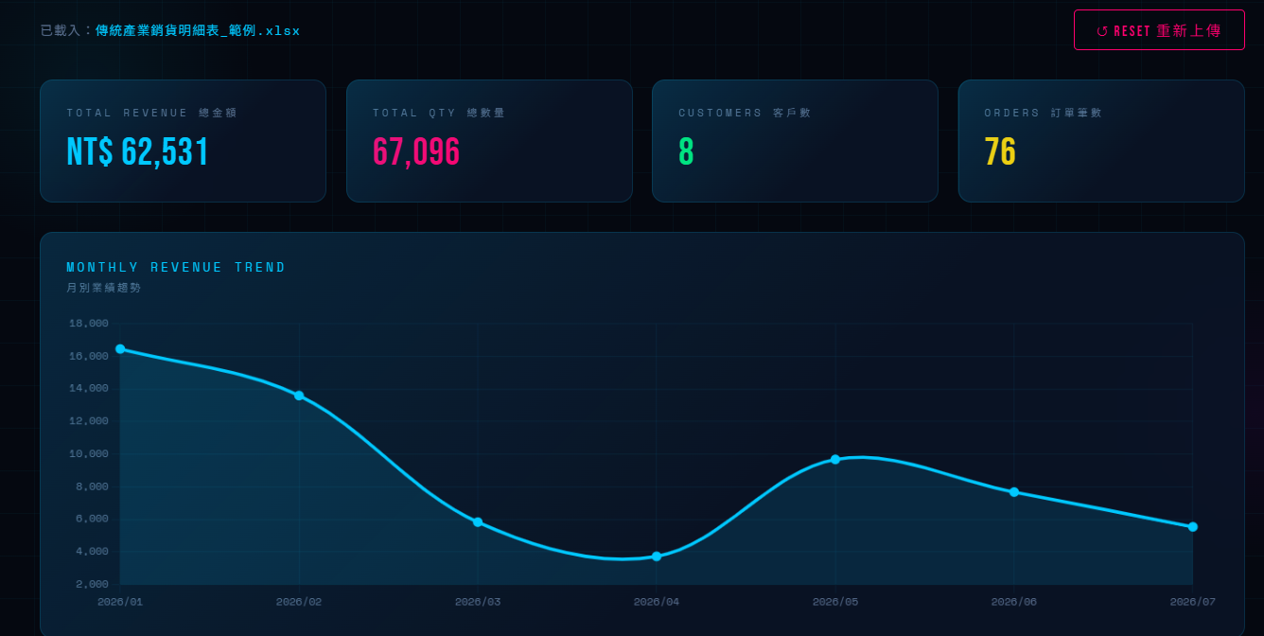Click the reset arrow icon in the RESET button
1264x636 pixels.
[x=1102, y=31]
